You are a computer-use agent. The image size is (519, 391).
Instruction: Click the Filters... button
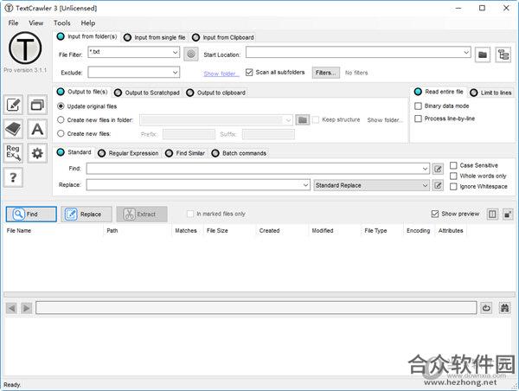(326, 73)
